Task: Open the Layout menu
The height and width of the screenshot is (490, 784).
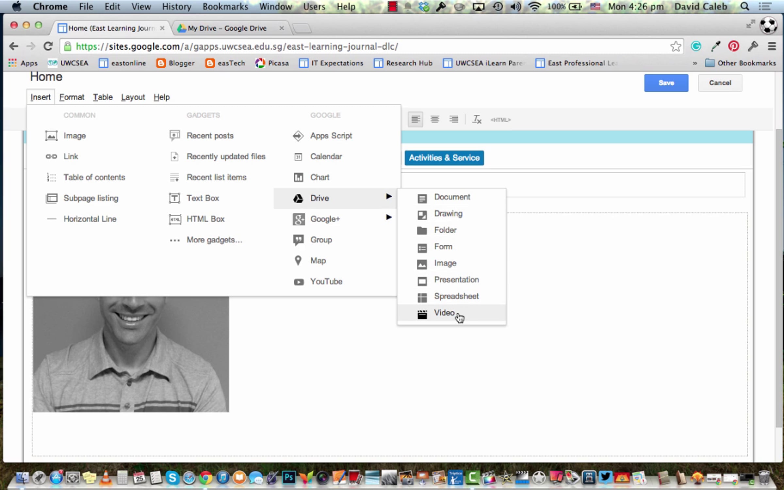Action: coord(133,97)
